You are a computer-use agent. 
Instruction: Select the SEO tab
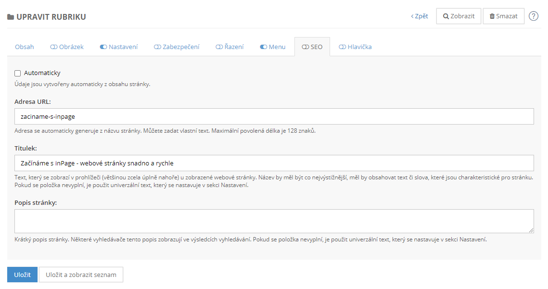[x=312, y=47]
